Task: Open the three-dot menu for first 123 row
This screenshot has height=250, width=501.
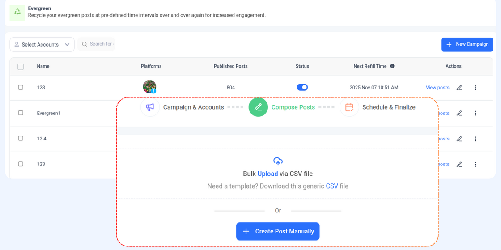Action: point(475,88)
